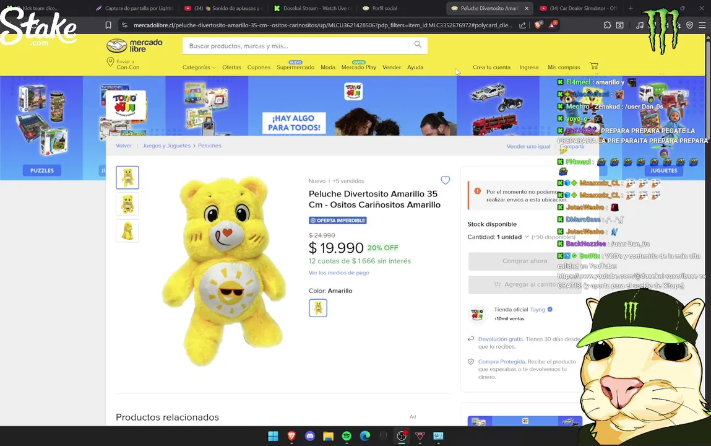The image size is (711, 446).
Task: Click the site settings icon in address bar
Action: tap(125, 25)
